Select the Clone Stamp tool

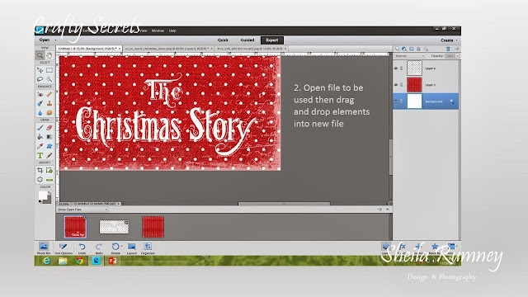coord(49,103)
